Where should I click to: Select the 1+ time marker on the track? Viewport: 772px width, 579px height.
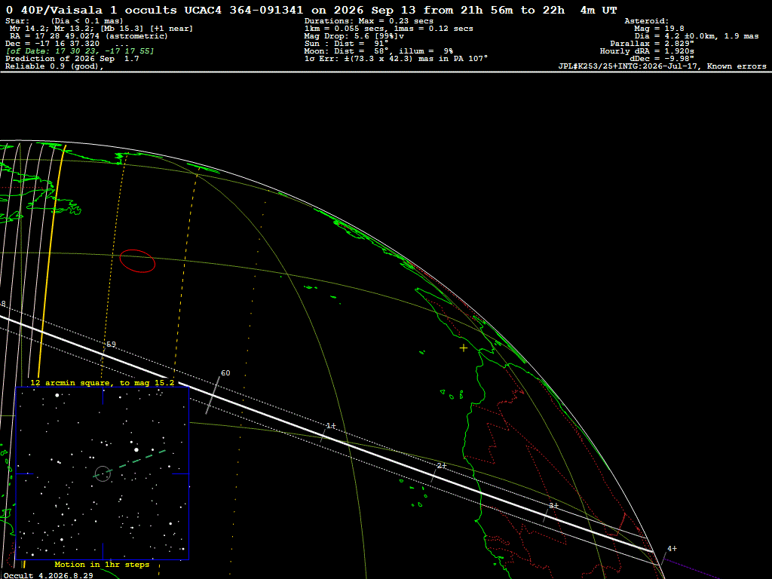[x=331, y=426]
